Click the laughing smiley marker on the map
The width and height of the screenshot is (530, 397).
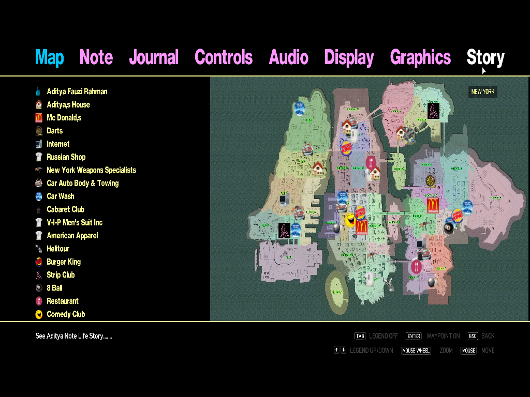[349, 220]
